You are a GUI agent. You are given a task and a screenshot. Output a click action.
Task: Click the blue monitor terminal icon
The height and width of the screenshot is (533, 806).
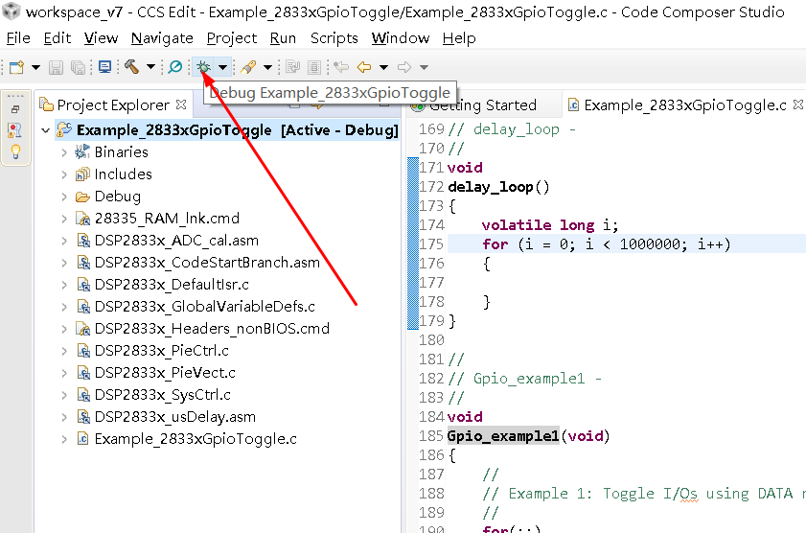click(104, 67)
